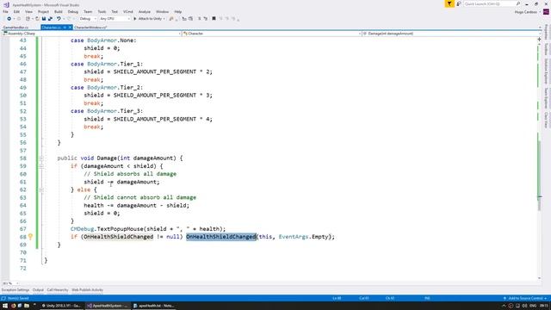This screenshot has height=310, width=551.
Task: Click the Save All toolbar icon
Action: (50, 19)
